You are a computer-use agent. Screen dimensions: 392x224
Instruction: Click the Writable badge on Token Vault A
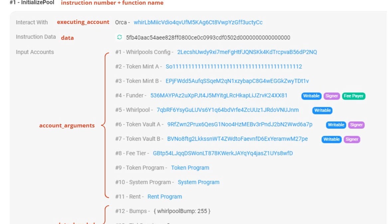[x=336, y=125]
